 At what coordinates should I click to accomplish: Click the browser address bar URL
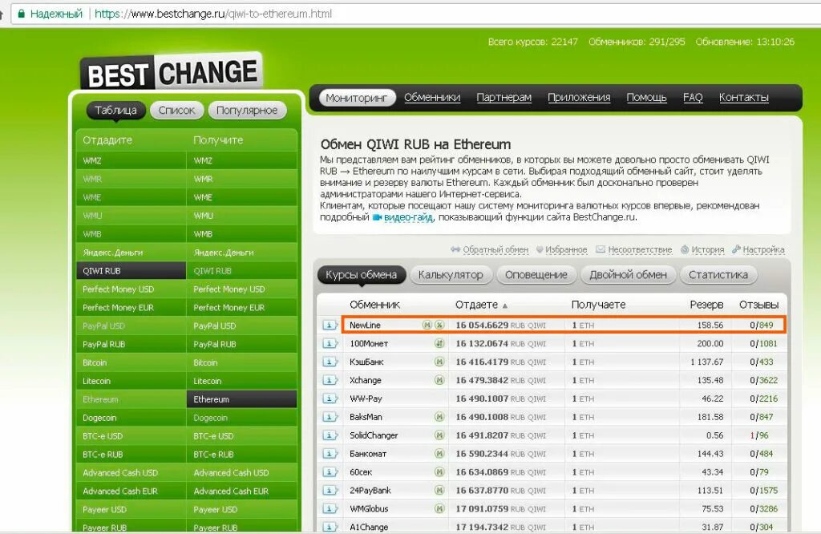(x=213, y=14)
